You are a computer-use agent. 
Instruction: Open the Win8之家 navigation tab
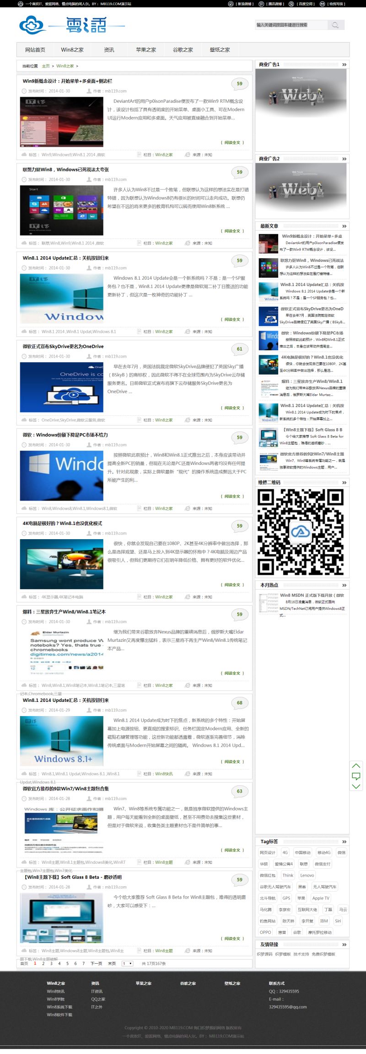72,50
